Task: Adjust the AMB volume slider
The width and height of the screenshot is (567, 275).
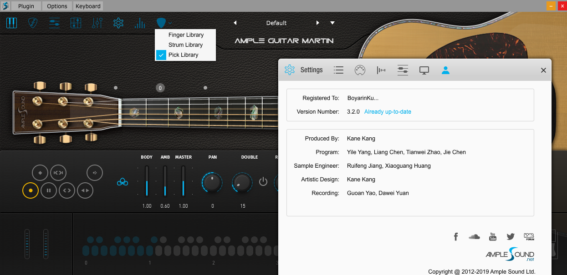Action: [165, 181]
